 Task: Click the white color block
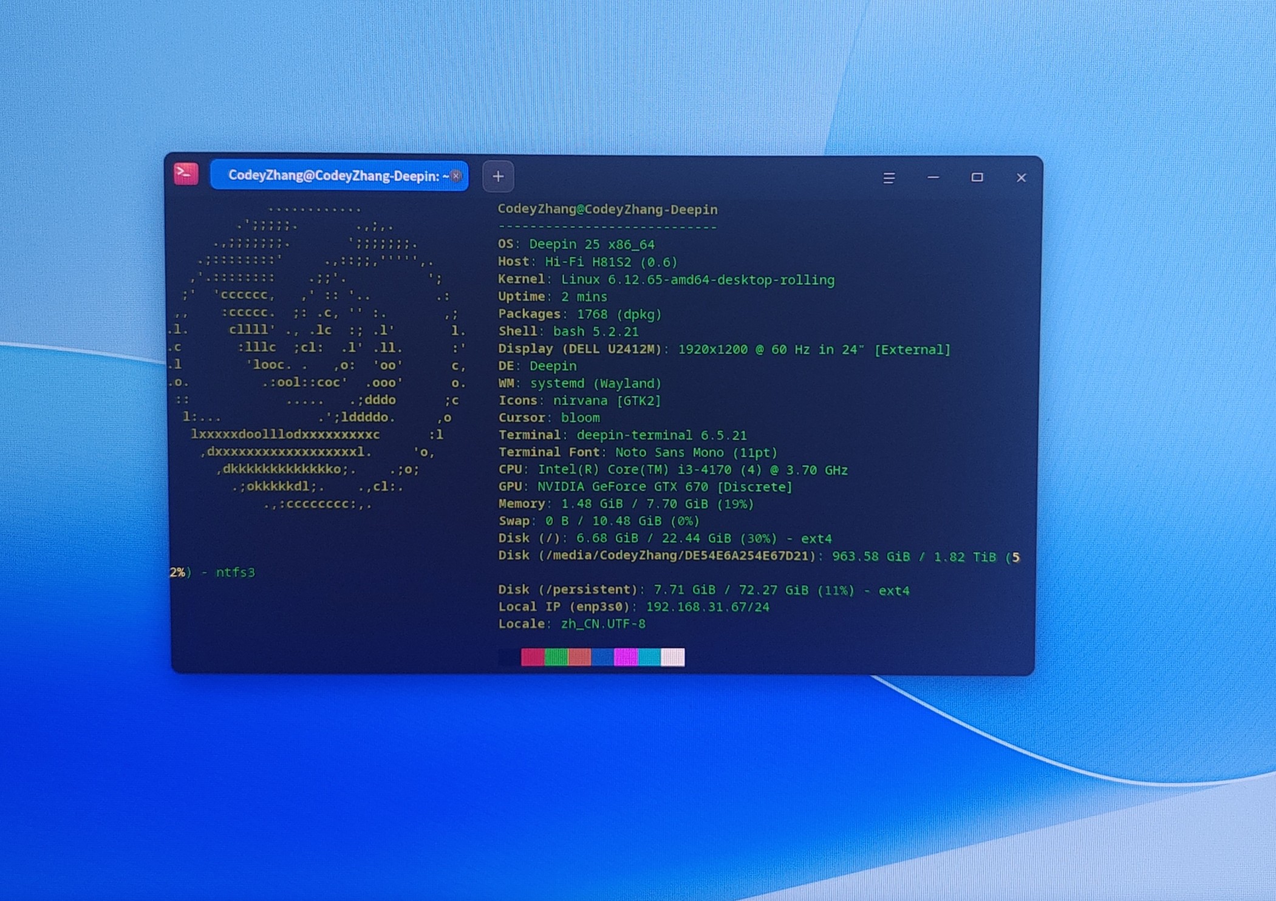(x=673, y=657)
